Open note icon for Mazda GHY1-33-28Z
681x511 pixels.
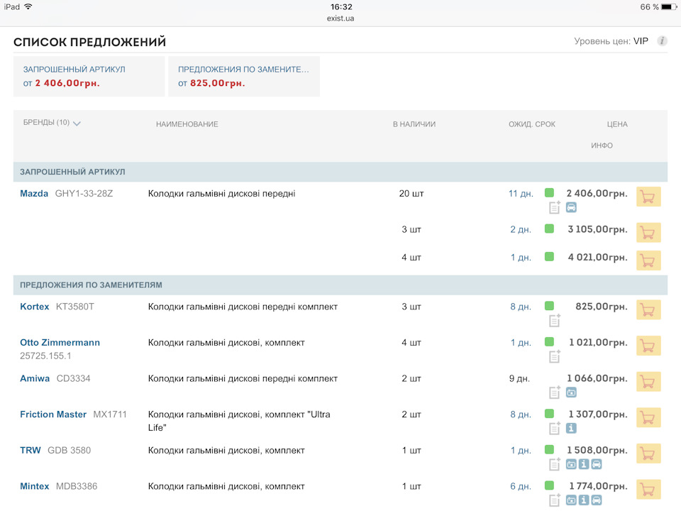coord(555,207)
